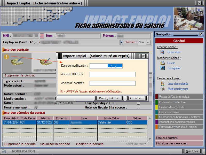The image size is (206, 155).
Task: Focus the Date de modification field
Action: tap(106, 66)
